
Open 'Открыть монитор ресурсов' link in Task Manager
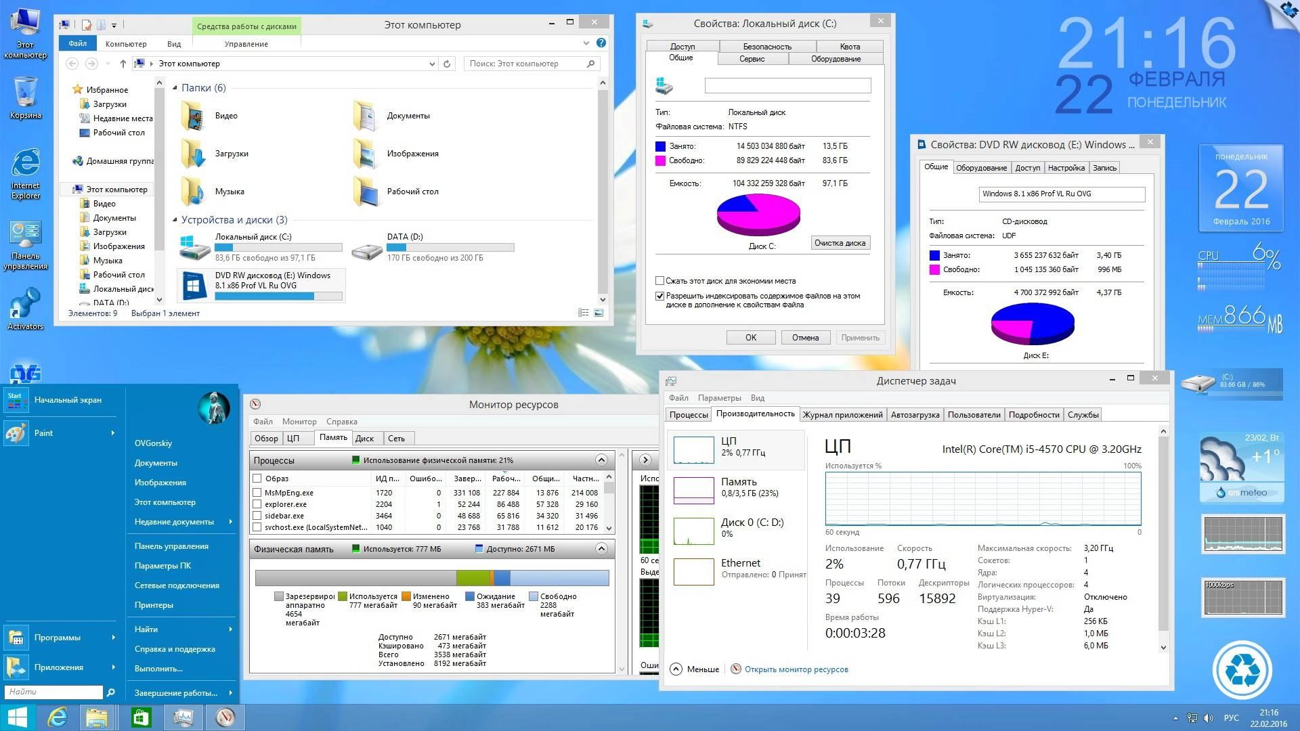pos(796,669)
